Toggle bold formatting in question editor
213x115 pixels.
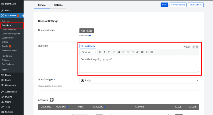(100, 52)
